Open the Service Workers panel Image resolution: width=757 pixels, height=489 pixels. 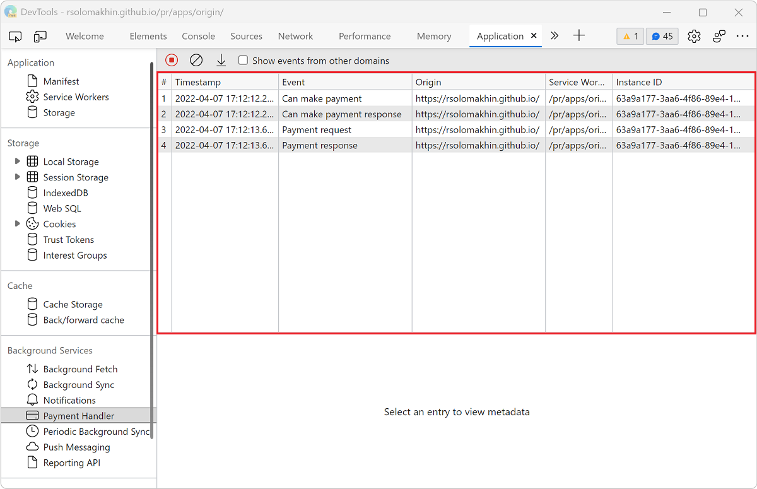(75, 97)
